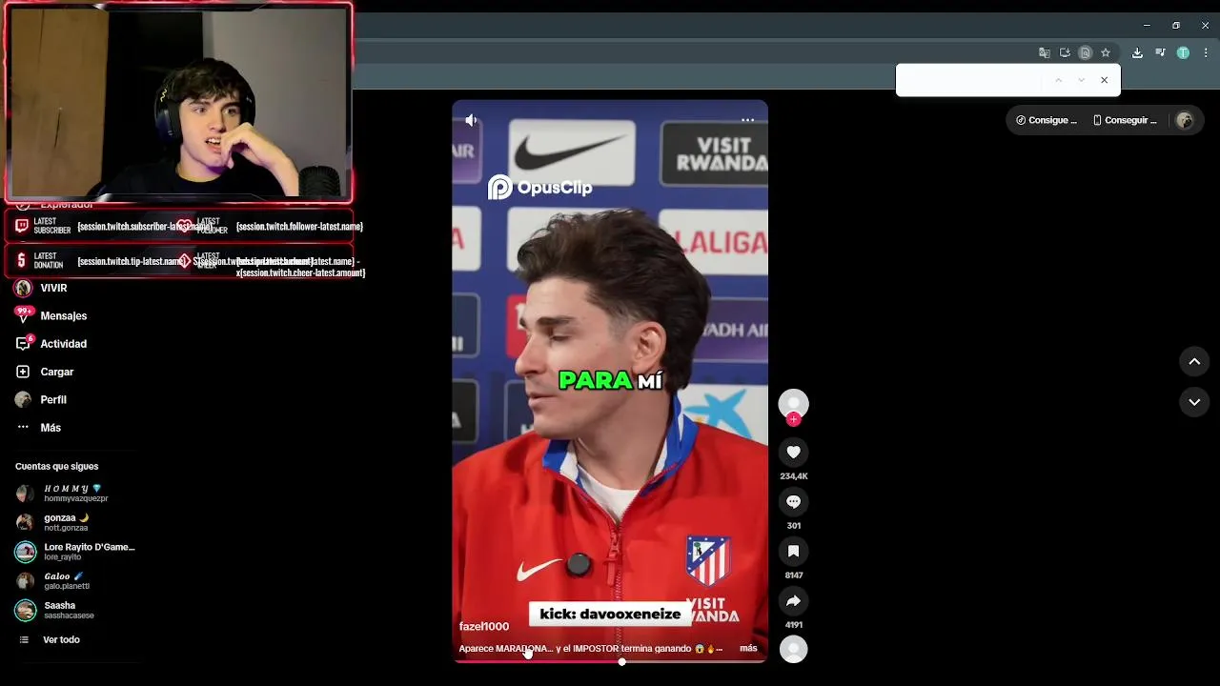The image size is (1220, 686).
Task: Open the creator's avatar above the like button
Action: pyautogui.click(x=793, y=403)
